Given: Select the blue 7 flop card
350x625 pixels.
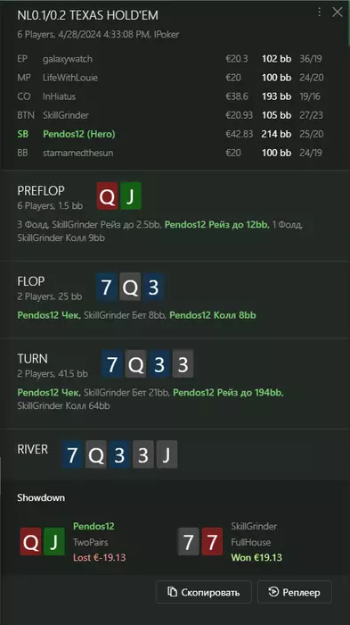Looking at the screenshot, I should 106,287.
